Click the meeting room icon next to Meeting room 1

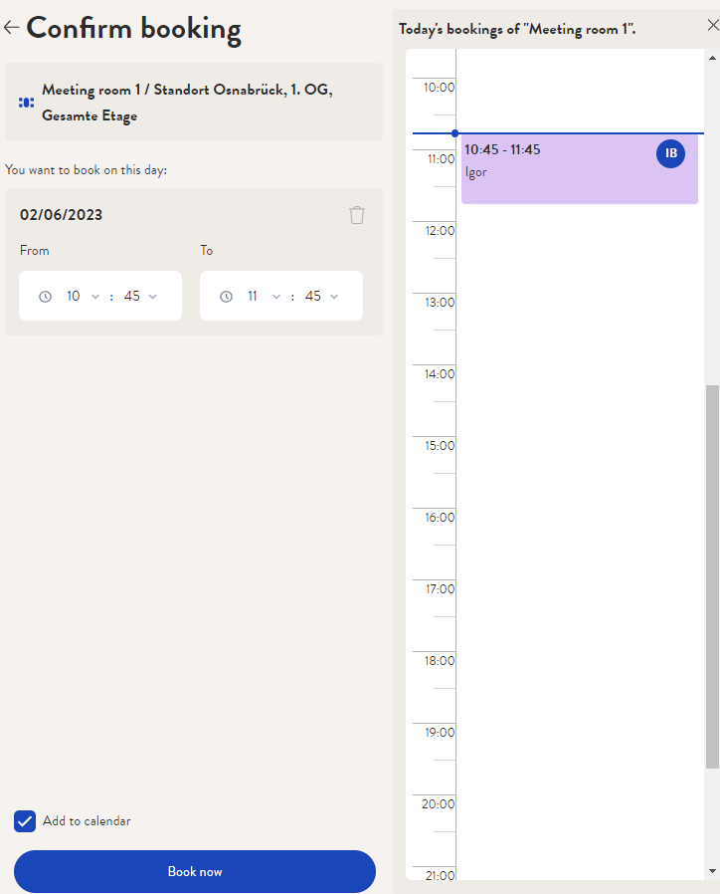(x=26, y=103)
